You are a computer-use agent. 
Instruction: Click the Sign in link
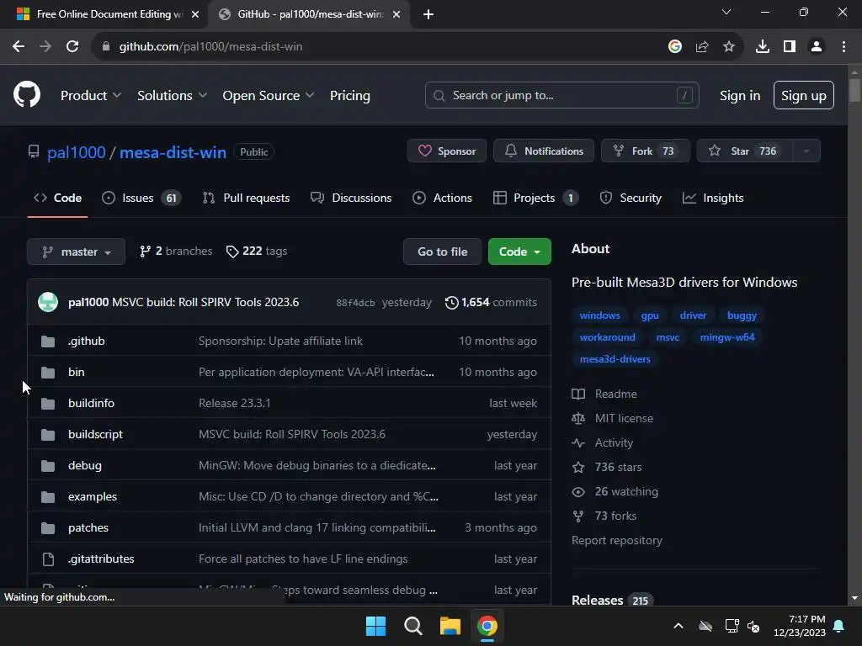coord(740,96)
